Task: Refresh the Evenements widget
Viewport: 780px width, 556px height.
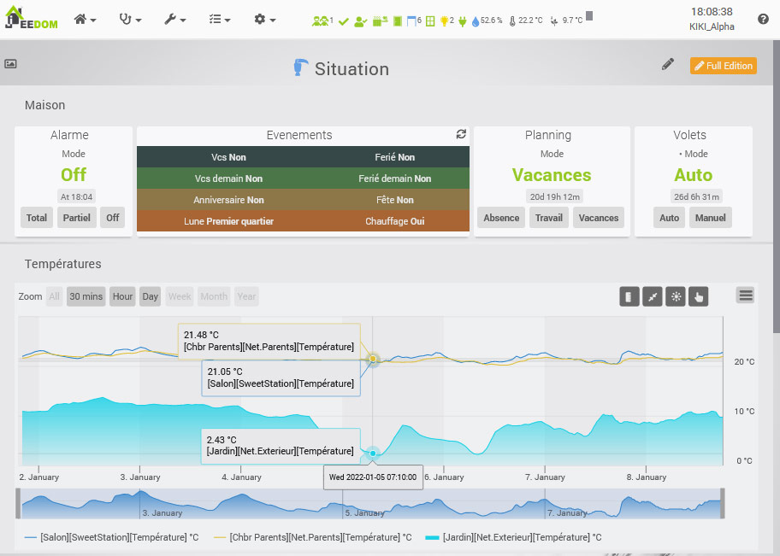Action: click(461, 134)
